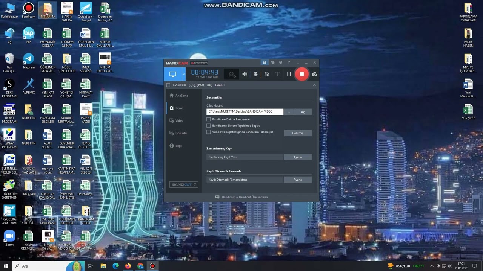Open Microsoft Edge from the taskbar
This screenshot has width=483, height=271.
[x=115, y=266]
